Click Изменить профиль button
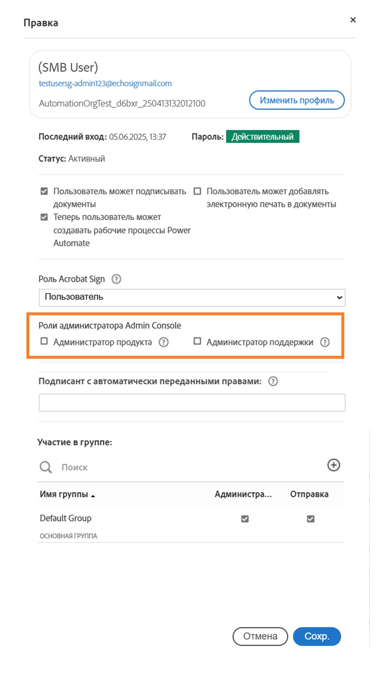This screenshot has width=383, height=678. [296, 100]
